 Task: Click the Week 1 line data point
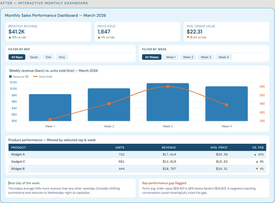click(x=50, y=120)
